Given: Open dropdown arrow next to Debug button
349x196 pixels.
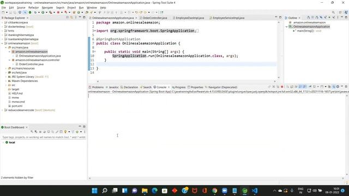Looking at the screenshot, I should click(39, 12).
